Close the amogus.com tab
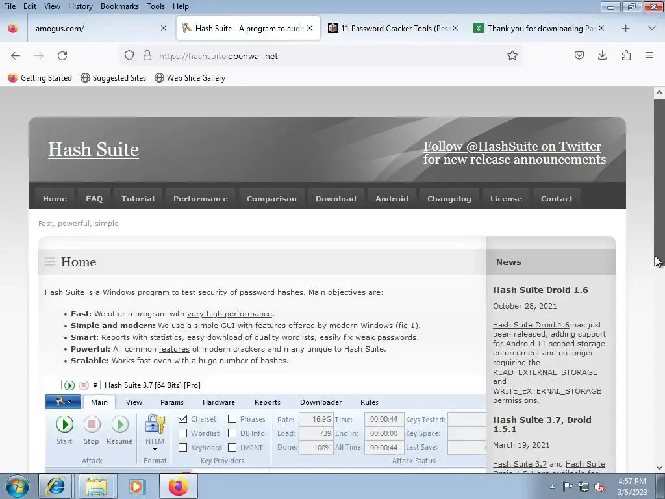 (x=164, y=28)
